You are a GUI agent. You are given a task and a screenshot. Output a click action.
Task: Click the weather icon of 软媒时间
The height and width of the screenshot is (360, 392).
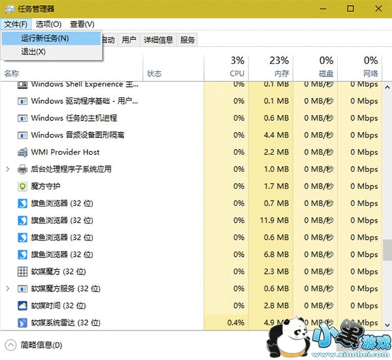(22, 306)
